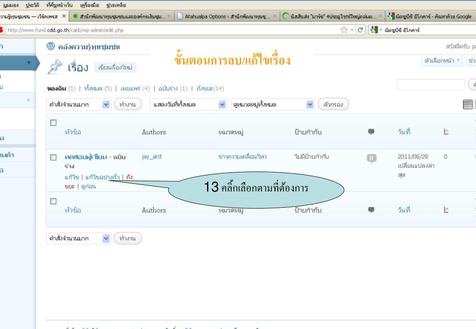Click stats chart icon in table footer
This screenshot has height=329, width=476.
click(446, 210)
